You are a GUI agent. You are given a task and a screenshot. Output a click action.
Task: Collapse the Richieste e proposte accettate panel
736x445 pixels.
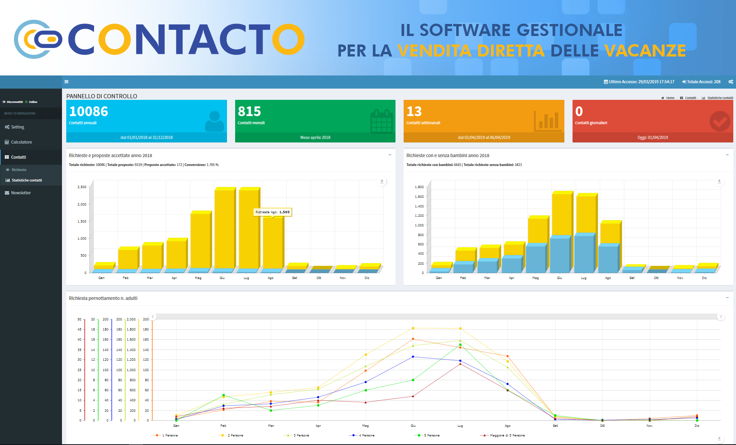point(390,155)
